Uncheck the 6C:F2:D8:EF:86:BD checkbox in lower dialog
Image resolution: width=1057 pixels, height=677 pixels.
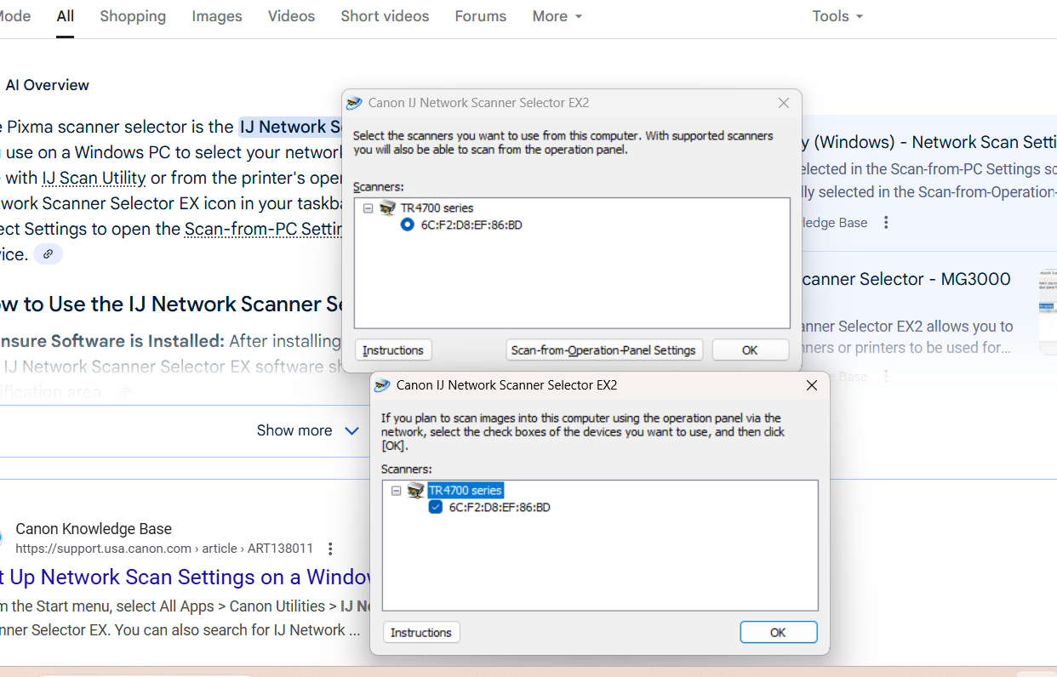click(x=436, y=508)
